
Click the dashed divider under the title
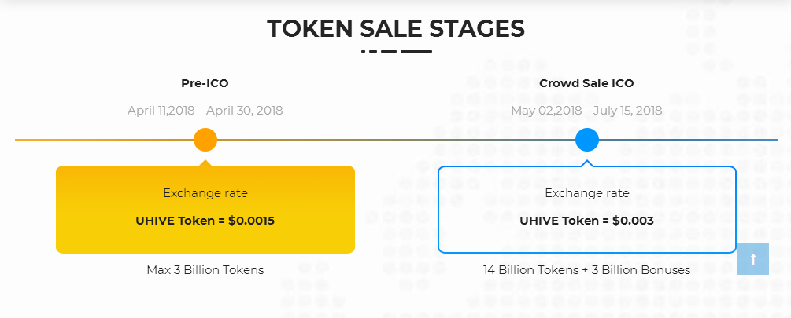pos(397,51)
